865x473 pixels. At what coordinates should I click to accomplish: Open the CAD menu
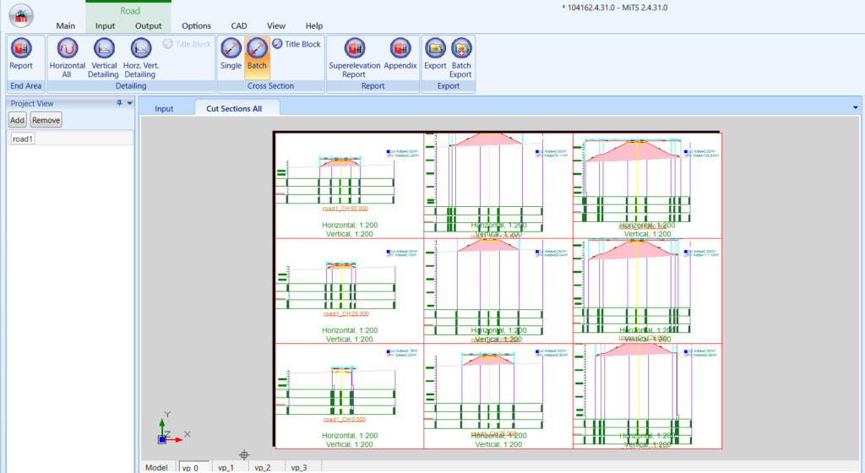point(239,25)
